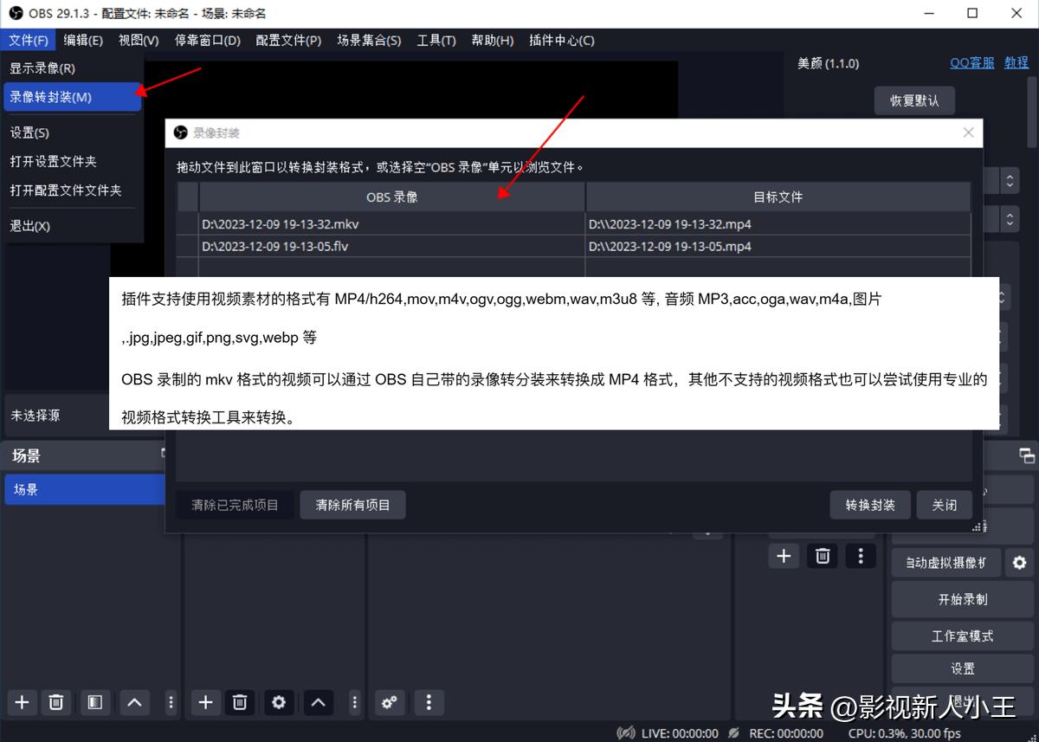The image size is (1039, 742).
Task: Add a new scene with plus icon
Action: [x=23, y=702]
